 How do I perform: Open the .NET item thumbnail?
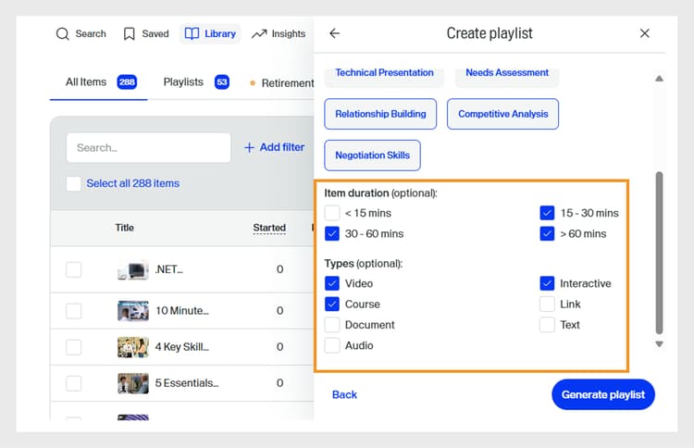pos(132,270)
